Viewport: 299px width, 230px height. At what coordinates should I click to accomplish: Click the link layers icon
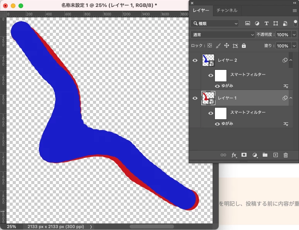pos(223,155)
